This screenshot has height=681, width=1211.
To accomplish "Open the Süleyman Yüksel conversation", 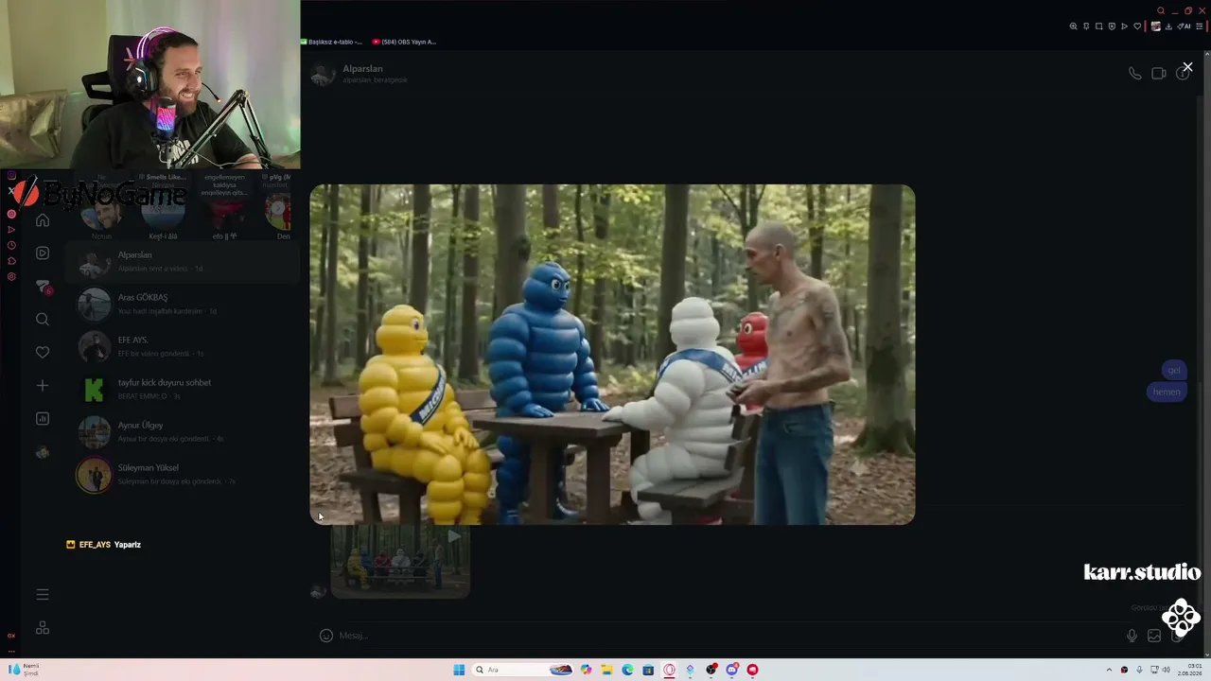I will pyautogui.click(x=184, y=474).
